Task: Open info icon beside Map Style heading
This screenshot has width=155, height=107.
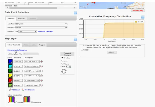Action: 75,39
